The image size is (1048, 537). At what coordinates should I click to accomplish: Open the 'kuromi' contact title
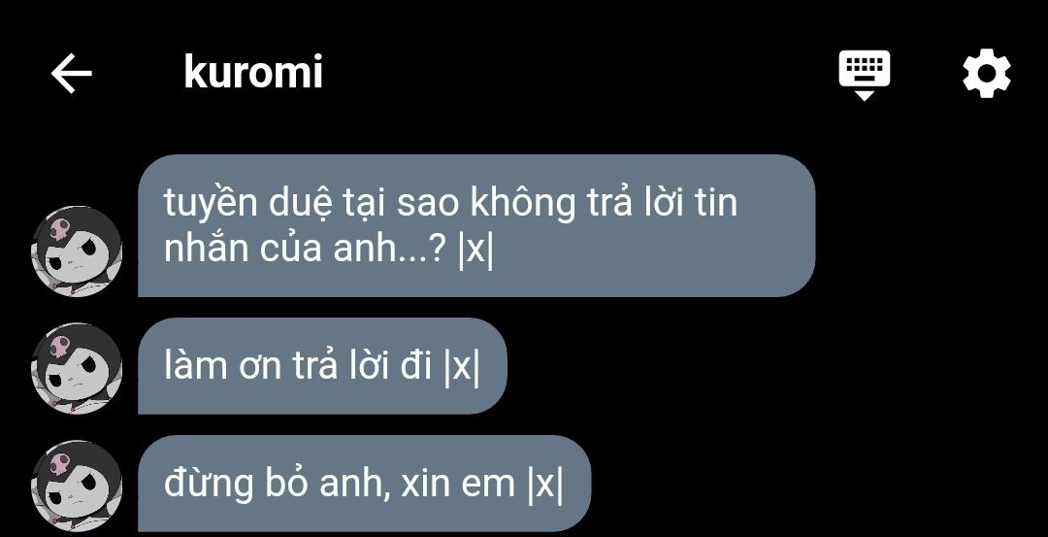[x=253, y=72]
